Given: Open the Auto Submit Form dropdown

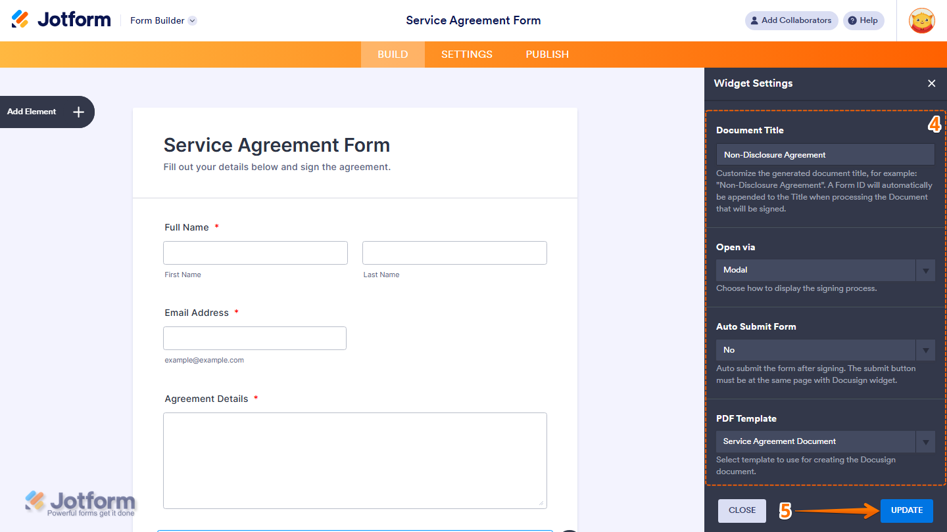Looking at the screenshot, I should click(925, 349).
